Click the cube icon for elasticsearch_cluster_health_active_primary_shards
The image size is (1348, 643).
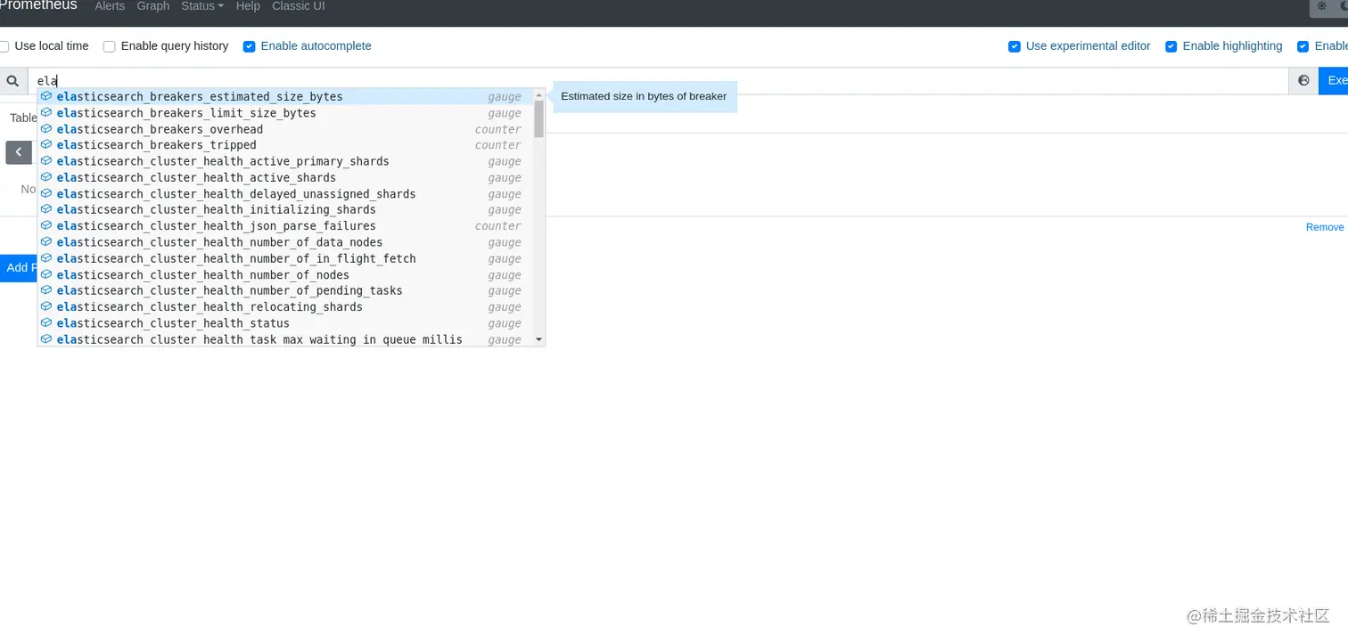point(46,160)
